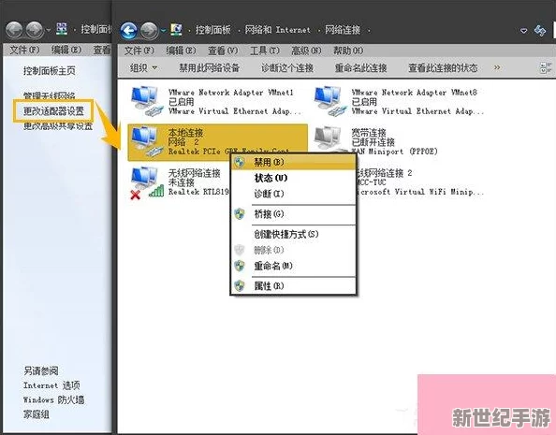The image size is (556, 435).
Task: Click the shield icon next to 桥接(G)
Action: [240, 214]
